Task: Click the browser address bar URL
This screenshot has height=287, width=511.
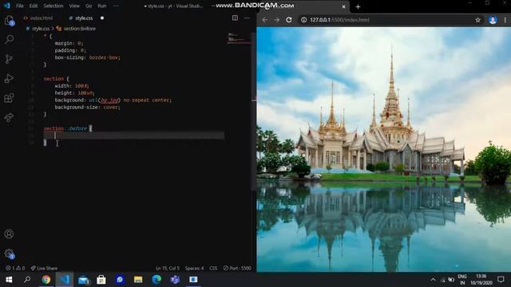Action: (x=339, y=20)
